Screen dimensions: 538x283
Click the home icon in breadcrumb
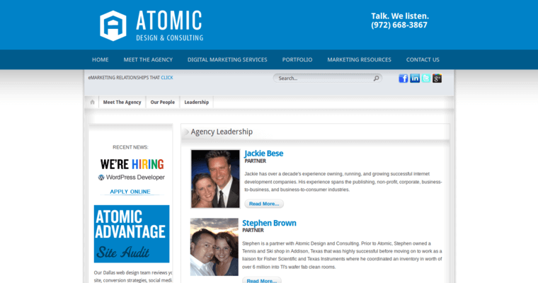(92, 103)
